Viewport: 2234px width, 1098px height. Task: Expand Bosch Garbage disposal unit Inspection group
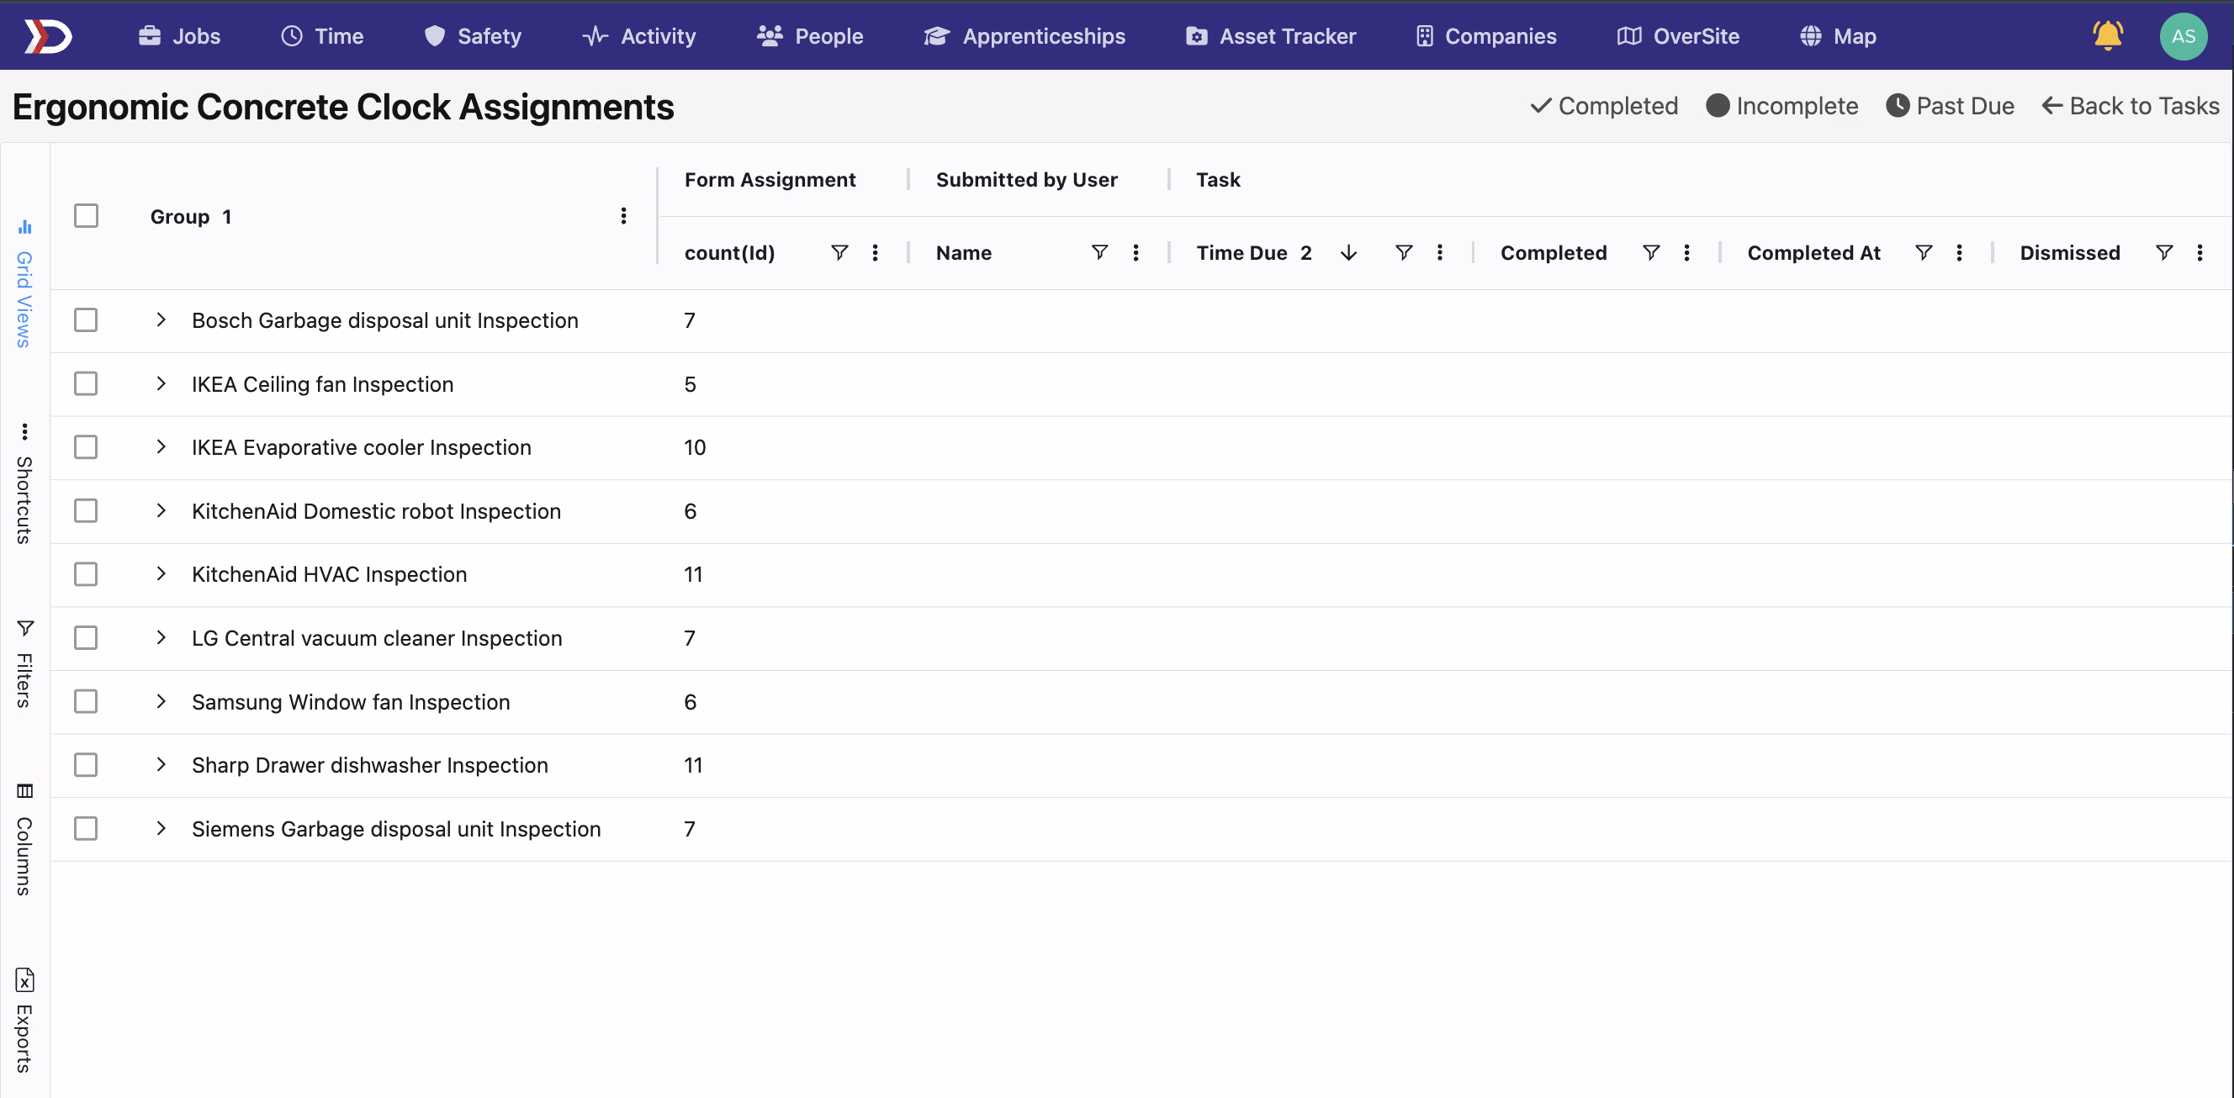point(161,319)
